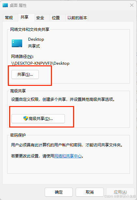The image size is (137, 200).
Task: Switch to the 常规 tab
Action: [9, 18]
